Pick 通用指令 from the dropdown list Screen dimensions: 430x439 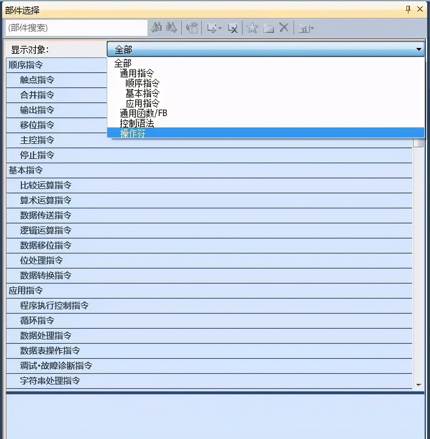pos(137,73)
